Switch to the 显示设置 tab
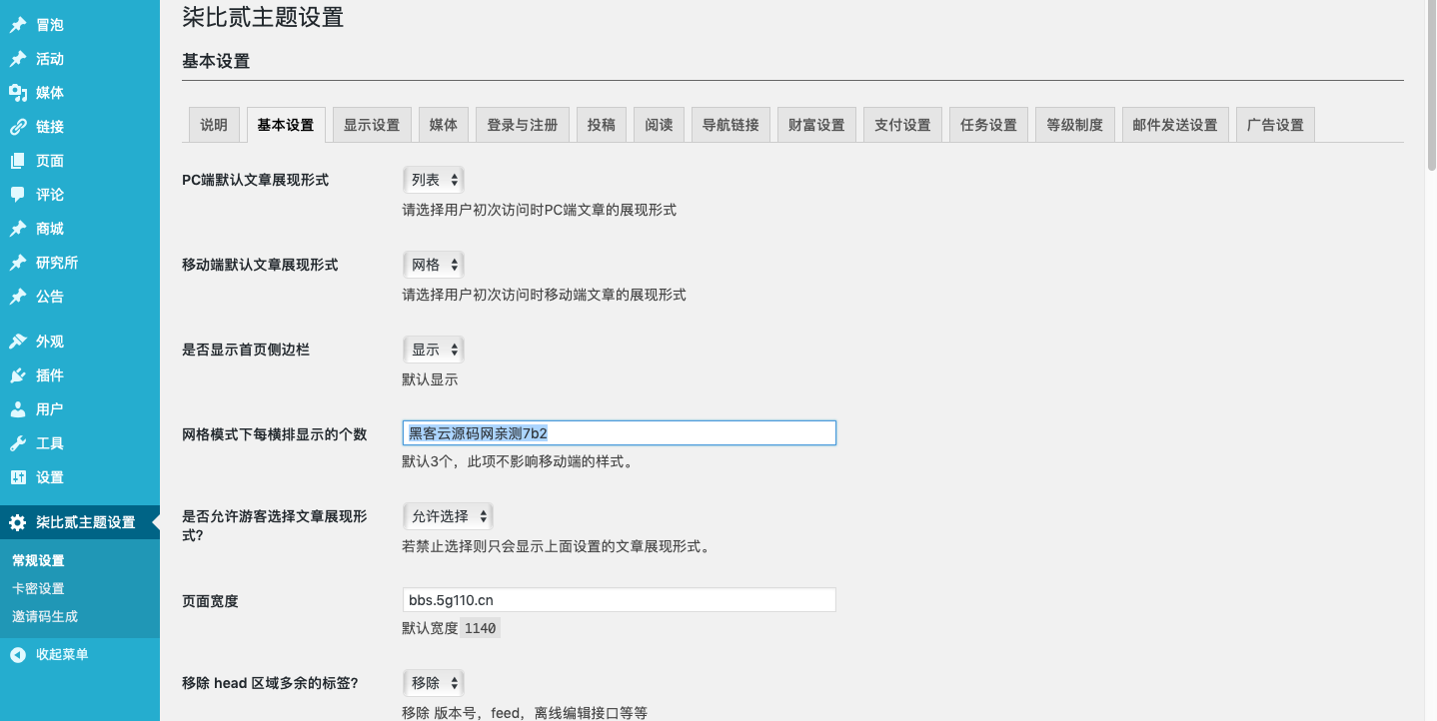This screenshot has height=721, width=1437. pos(372,125)
